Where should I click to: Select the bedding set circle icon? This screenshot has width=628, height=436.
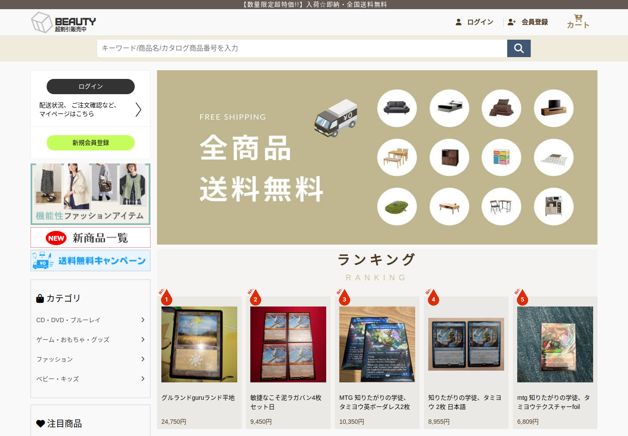click(x=502, y=108)
